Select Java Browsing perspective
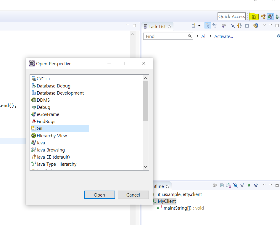 click(x=48, y=150)
